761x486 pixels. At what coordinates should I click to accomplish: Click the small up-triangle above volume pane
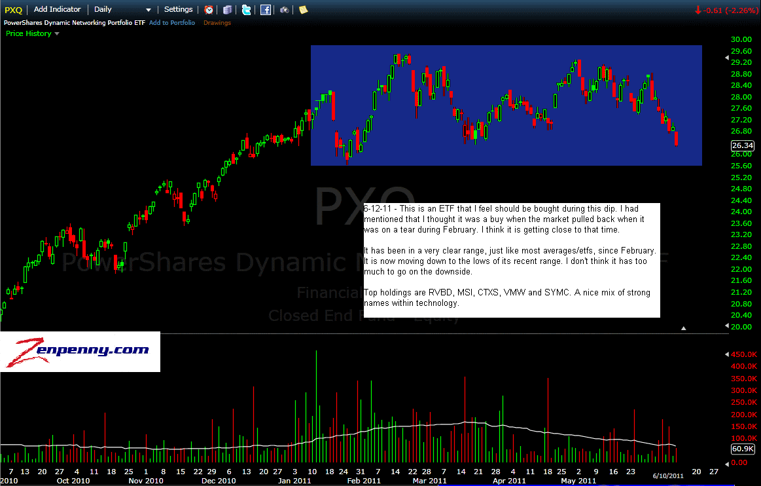[x=683, y=329]
